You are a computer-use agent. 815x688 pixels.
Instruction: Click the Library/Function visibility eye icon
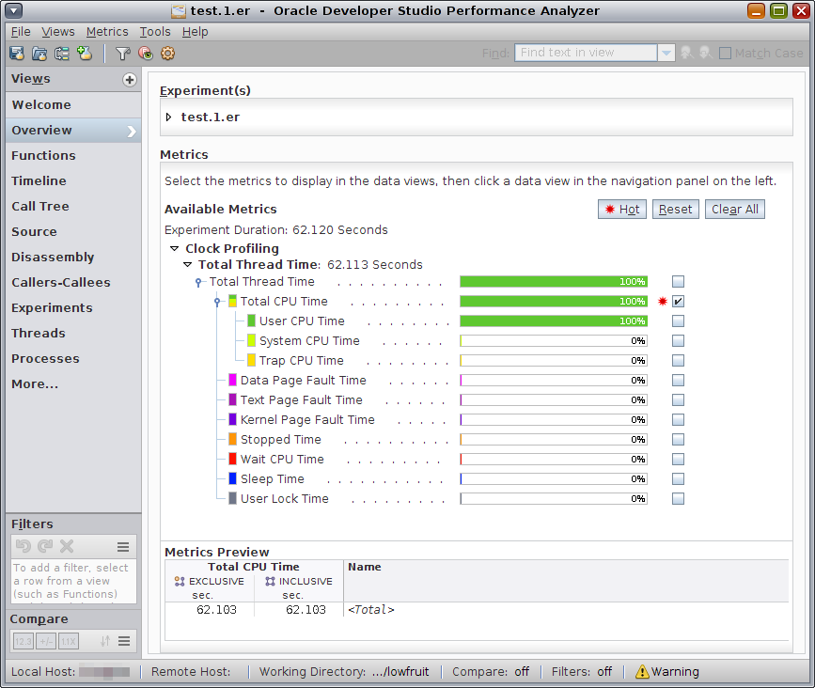(146, 53)
